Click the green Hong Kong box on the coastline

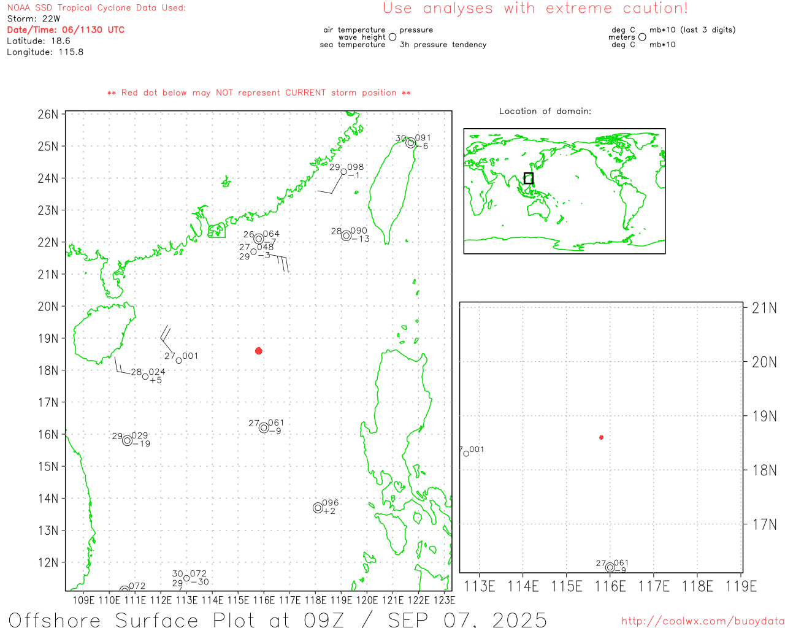[217, 231]
